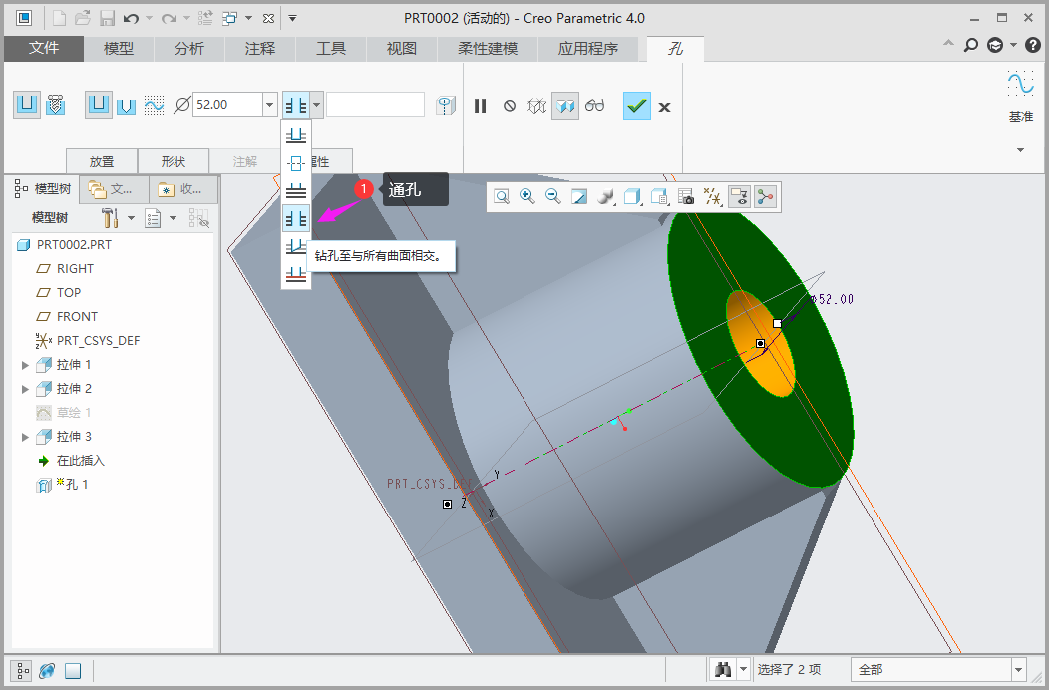Select the Through All drill depth option

coord(296,218)
